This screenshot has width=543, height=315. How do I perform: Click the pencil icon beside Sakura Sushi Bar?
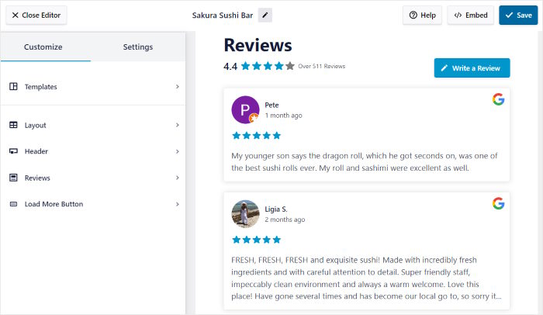pyautogui.click(x=265, y=16)
